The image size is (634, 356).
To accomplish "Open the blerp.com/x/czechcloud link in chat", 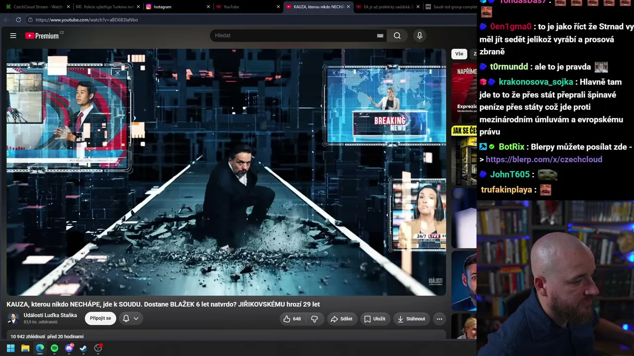I will [544, 160].
